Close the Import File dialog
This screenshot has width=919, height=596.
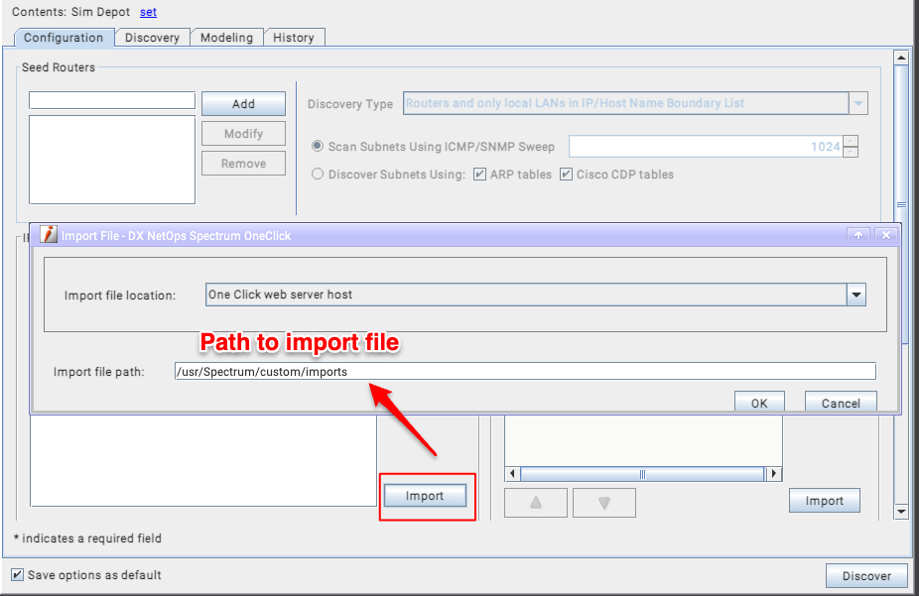(886, 235)
